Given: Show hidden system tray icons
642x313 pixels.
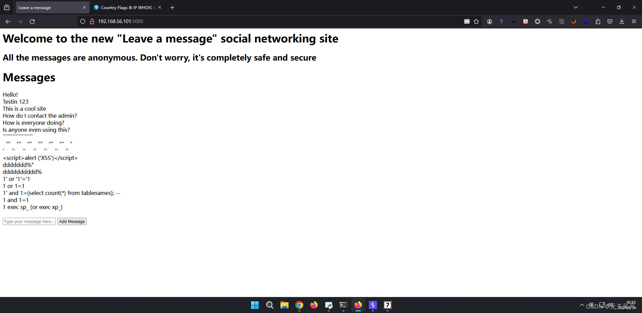Looking at the screenshot, I should [x=582, y=305].
